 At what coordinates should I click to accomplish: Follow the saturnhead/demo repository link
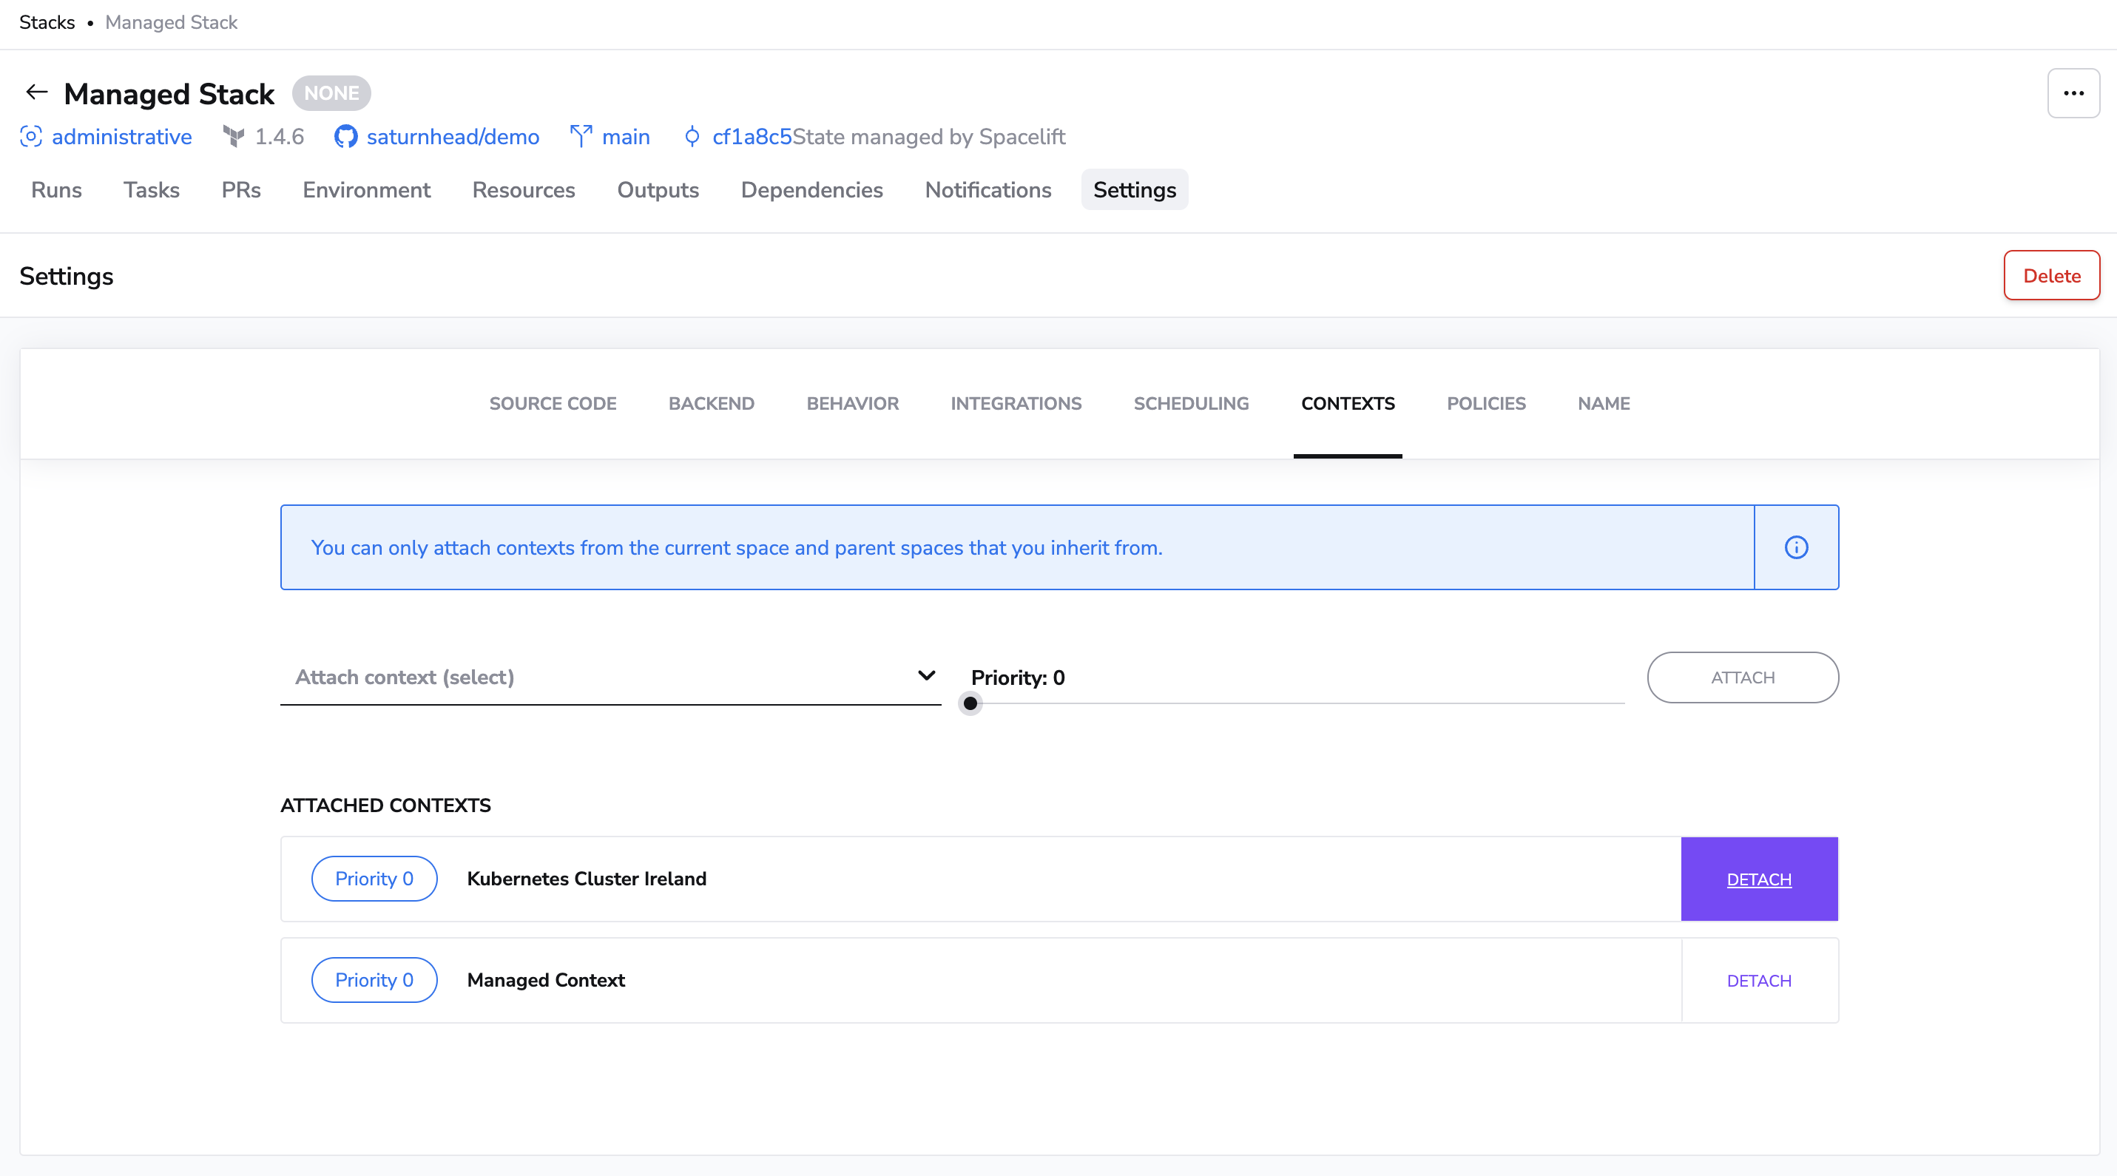coord(452,136)
